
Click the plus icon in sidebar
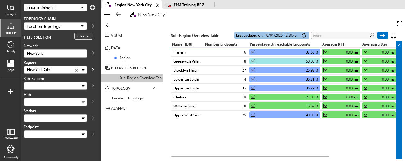click(x=11, y=91)
